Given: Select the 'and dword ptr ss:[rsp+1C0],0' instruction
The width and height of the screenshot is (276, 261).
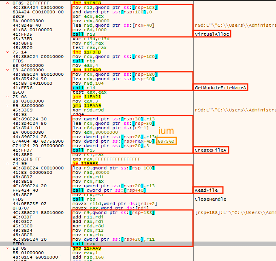Looking at the screenshot, I should pos(112,12).
